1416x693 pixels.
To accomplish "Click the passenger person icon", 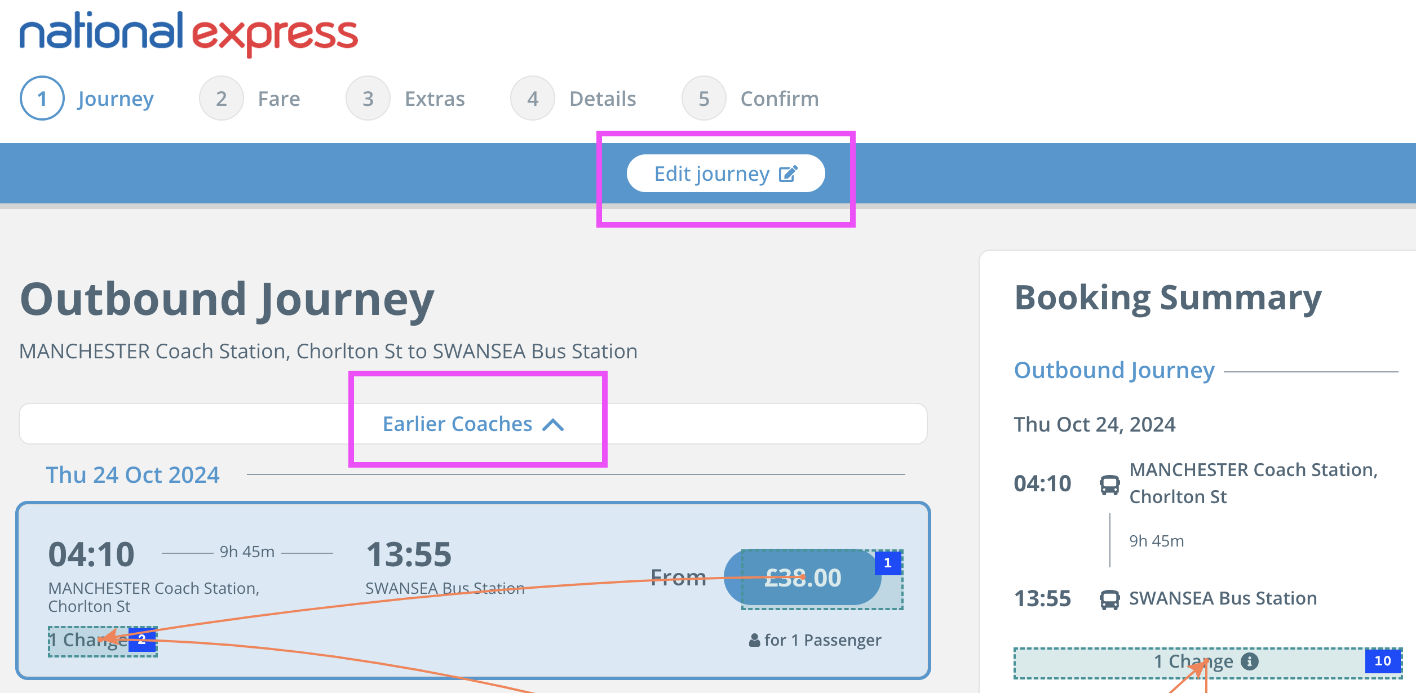I will click(754, 640).
